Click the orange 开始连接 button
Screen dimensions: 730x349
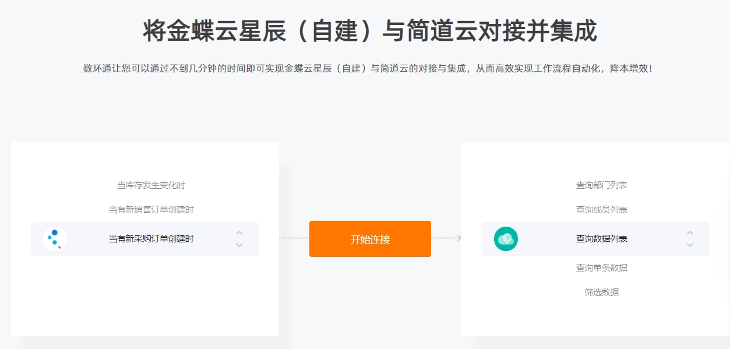pyautogui.click(x=370, y=239)
